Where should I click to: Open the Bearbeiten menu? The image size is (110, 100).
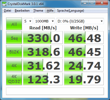(22, 11)
